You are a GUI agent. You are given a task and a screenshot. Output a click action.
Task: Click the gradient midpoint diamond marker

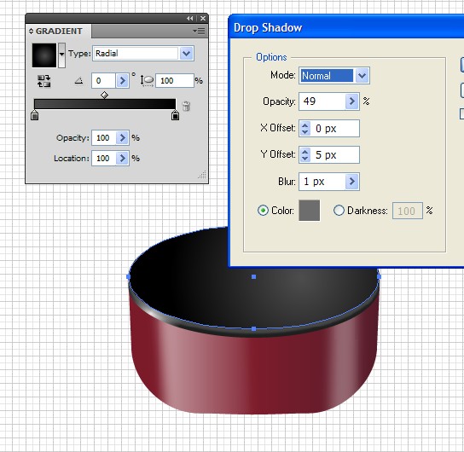(104, 95)
